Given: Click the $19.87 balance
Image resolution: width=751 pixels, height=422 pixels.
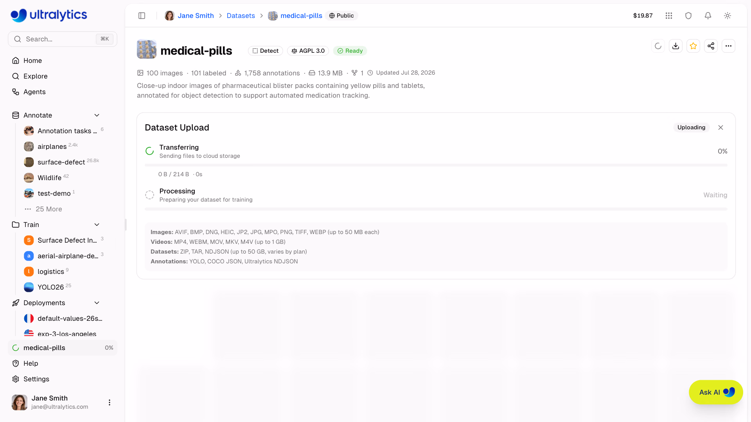Looking at the screenshot, I should (x=643, y=16).
